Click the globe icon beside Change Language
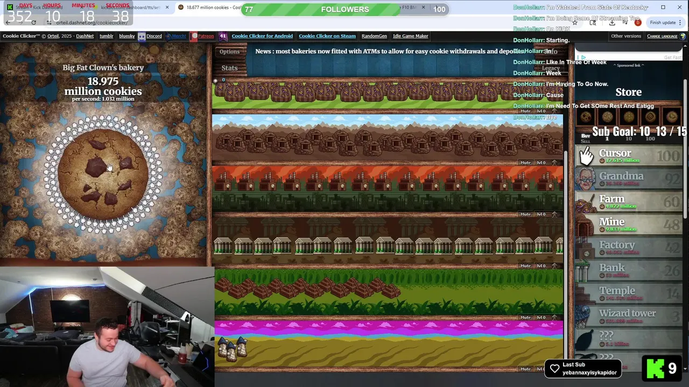The height and width of the screenshot is (387, 689). point(683,36)
